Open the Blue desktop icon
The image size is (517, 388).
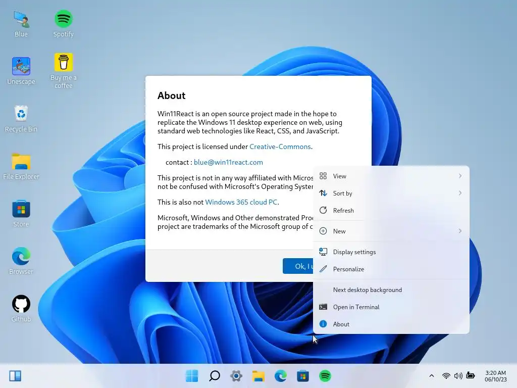tap(21, 24)
